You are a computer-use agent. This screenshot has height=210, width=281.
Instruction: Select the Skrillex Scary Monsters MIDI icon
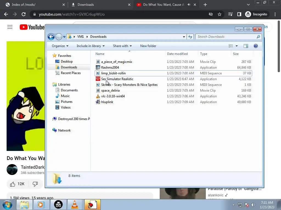click(x=98, y=85)
